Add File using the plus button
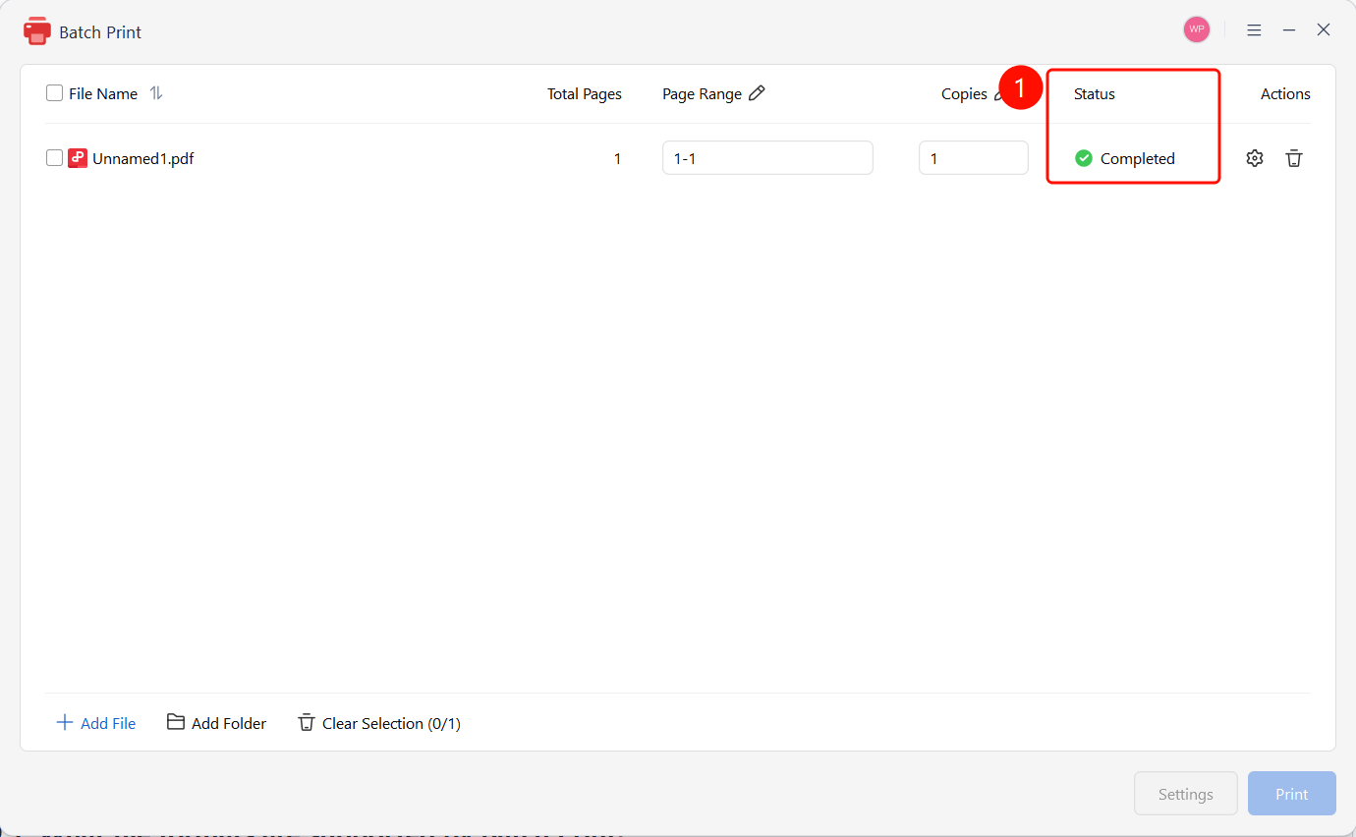1356x837 pixels. click(96, 723)
